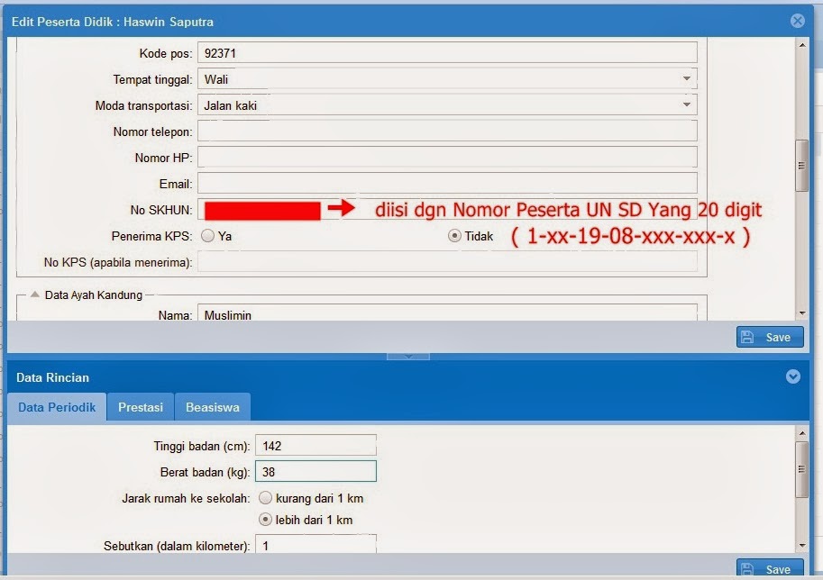
Task: Switch to the Data Periodik tab
Action: coord(57,407)
